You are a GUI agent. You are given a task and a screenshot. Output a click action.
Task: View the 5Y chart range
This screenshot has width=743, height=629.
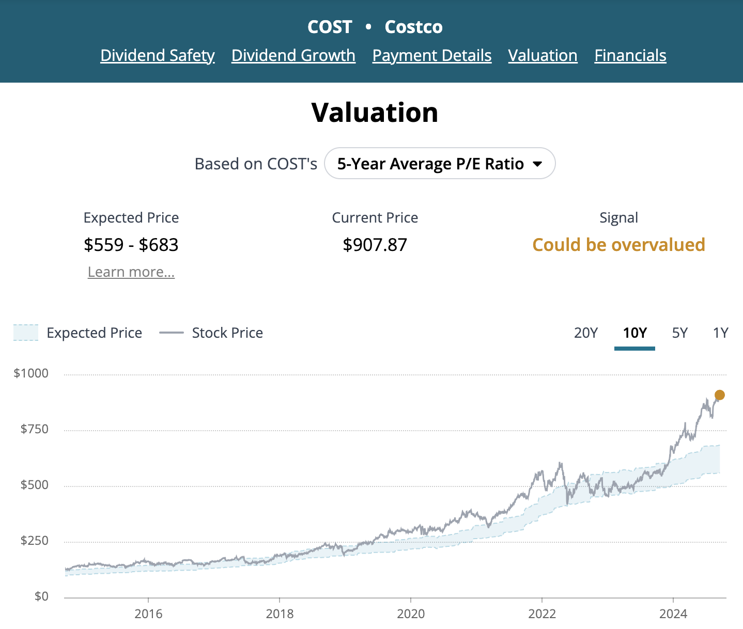click(x=680, y=333)
